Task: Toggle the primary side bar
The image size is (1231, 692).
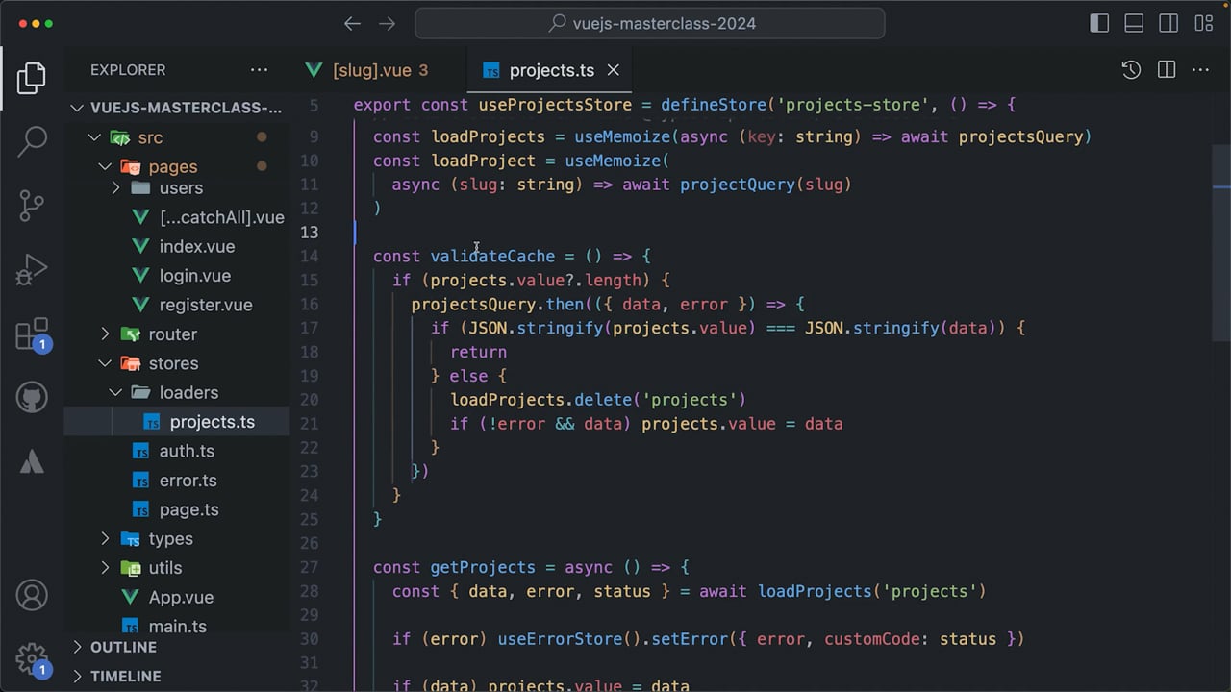Action: click(1099, 24)
